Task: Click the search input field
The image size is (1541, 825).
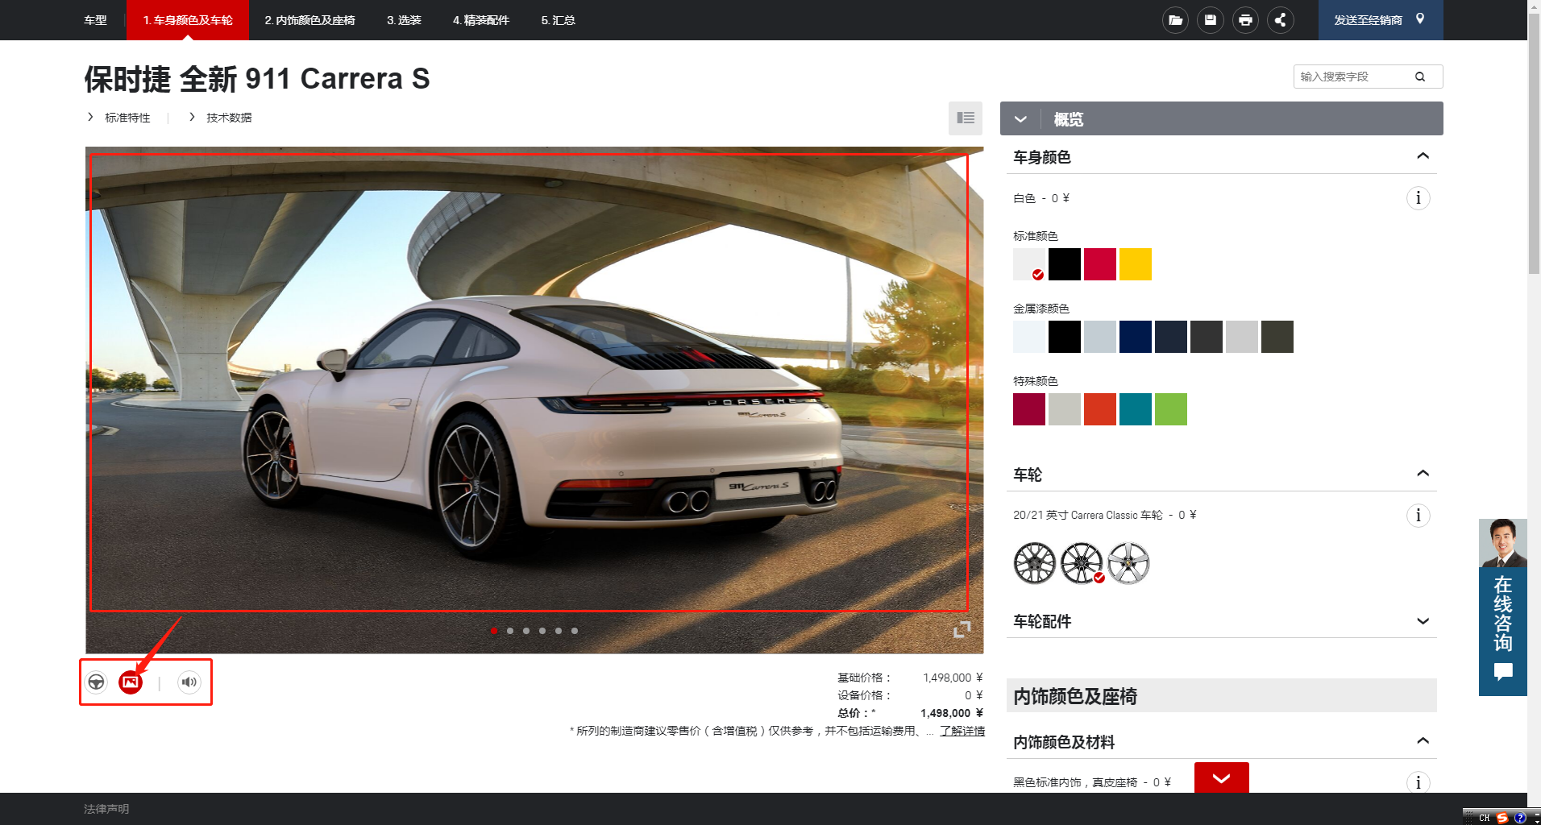Action: (1354, 77)
